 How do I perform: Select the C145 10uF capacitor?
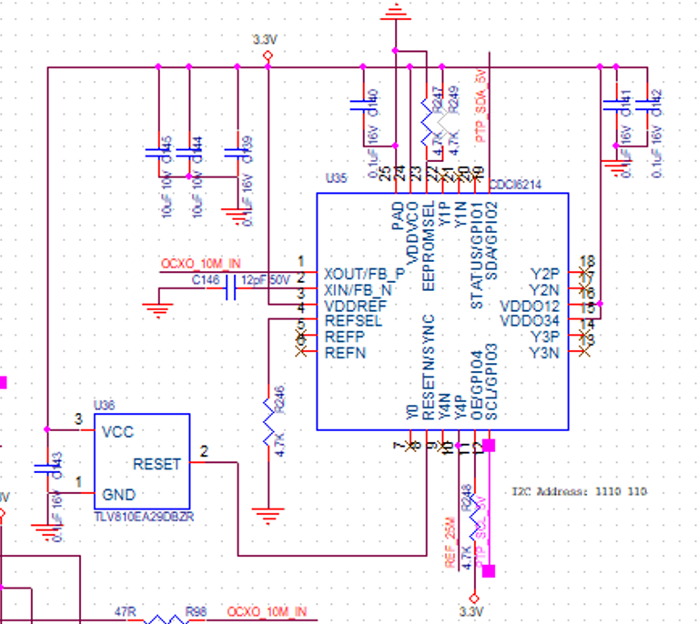tap(158, 153)
